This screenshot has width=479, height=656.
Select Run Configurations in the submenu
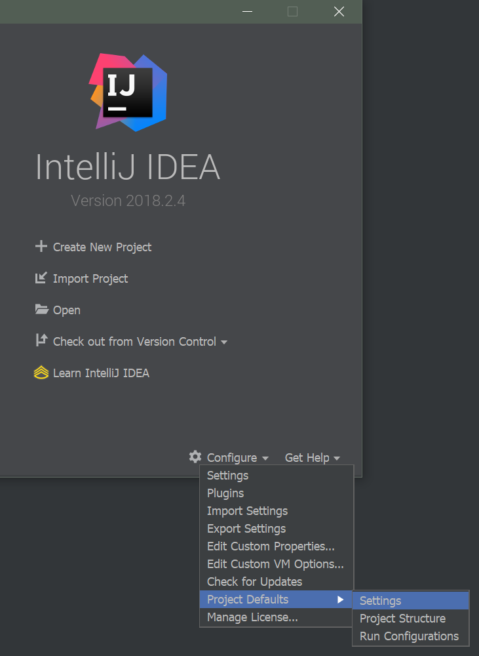tap(411, 636)
